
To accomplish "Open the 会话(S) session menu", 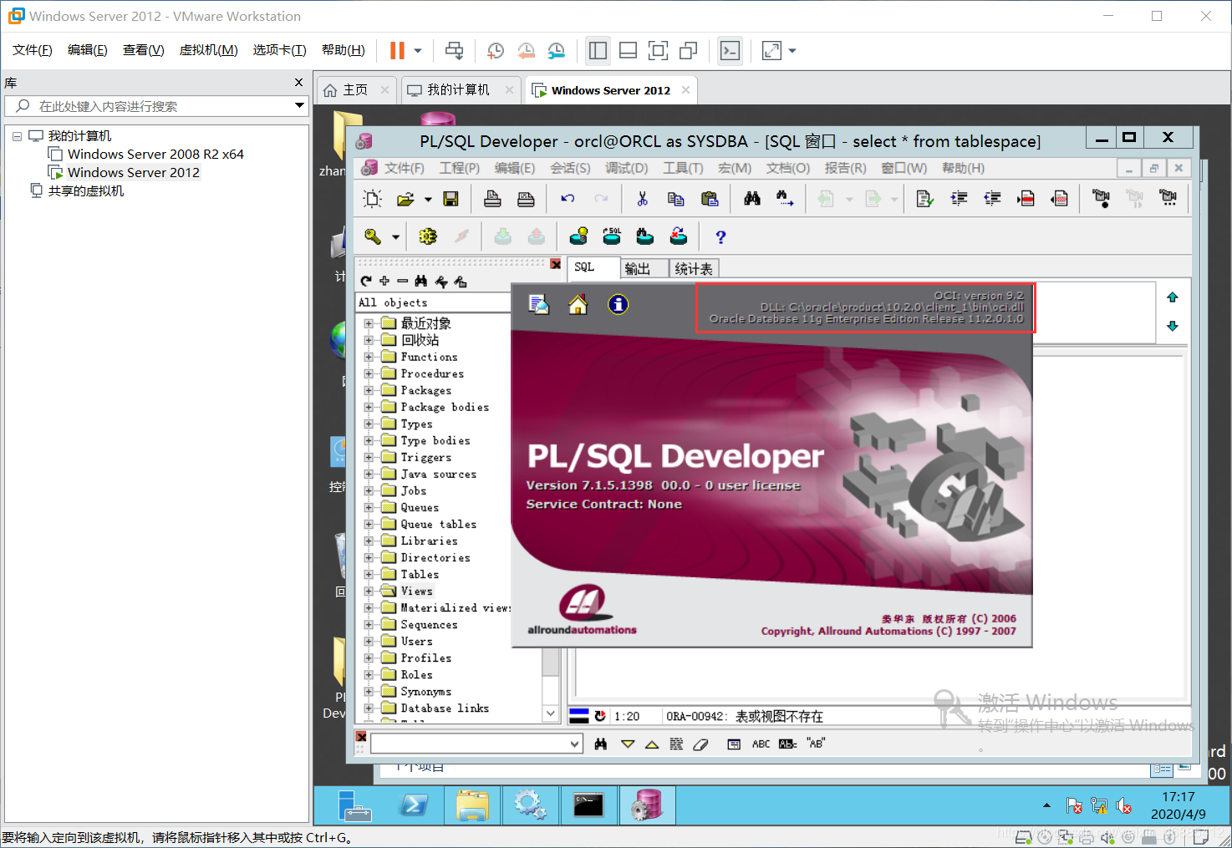I will click(x=570, y=168).
